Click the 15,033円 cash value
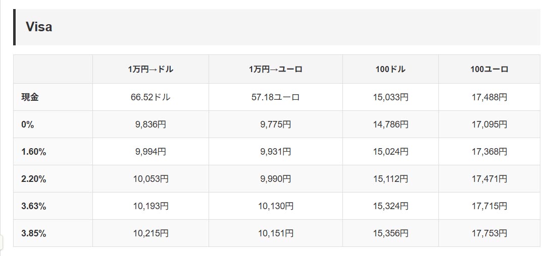This screenshot has height=256, width=549. [x=390, y=97]
